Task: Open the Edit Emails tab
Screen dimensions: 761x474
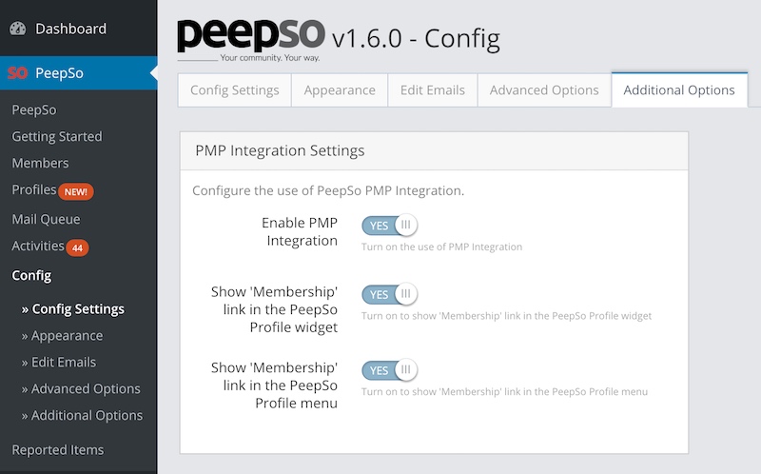Action: tap(433, 90)
